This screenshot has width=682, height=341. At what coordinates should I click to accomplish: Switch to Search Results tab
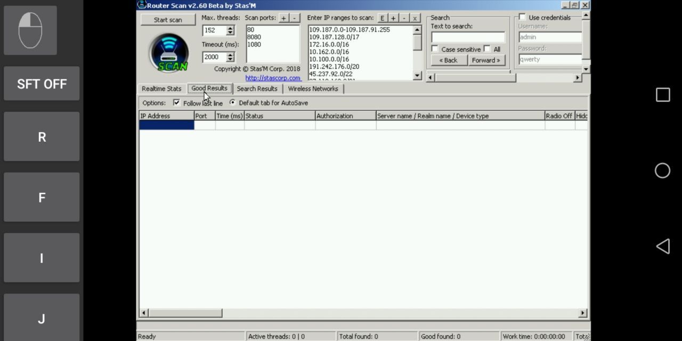(257, 89)
